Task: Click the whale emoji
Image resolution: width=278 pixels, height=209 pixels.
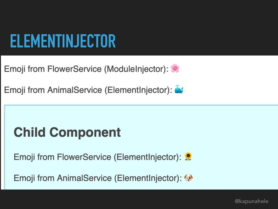Action: (179, 90)
